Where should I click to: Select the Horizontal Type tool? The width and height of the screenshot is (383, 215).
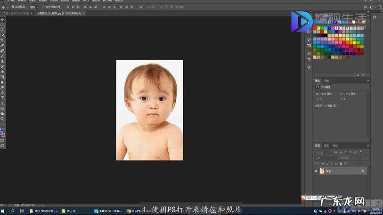(2, 97)
